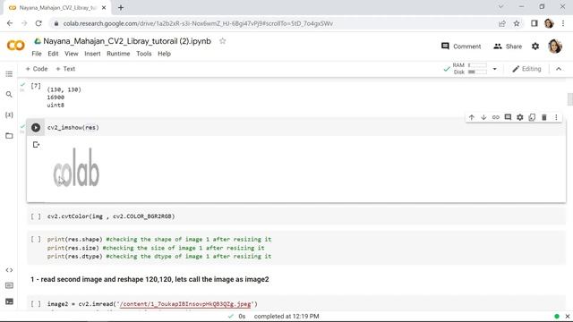
Task: Rename the notebook title field
Action: coord(127,41)
